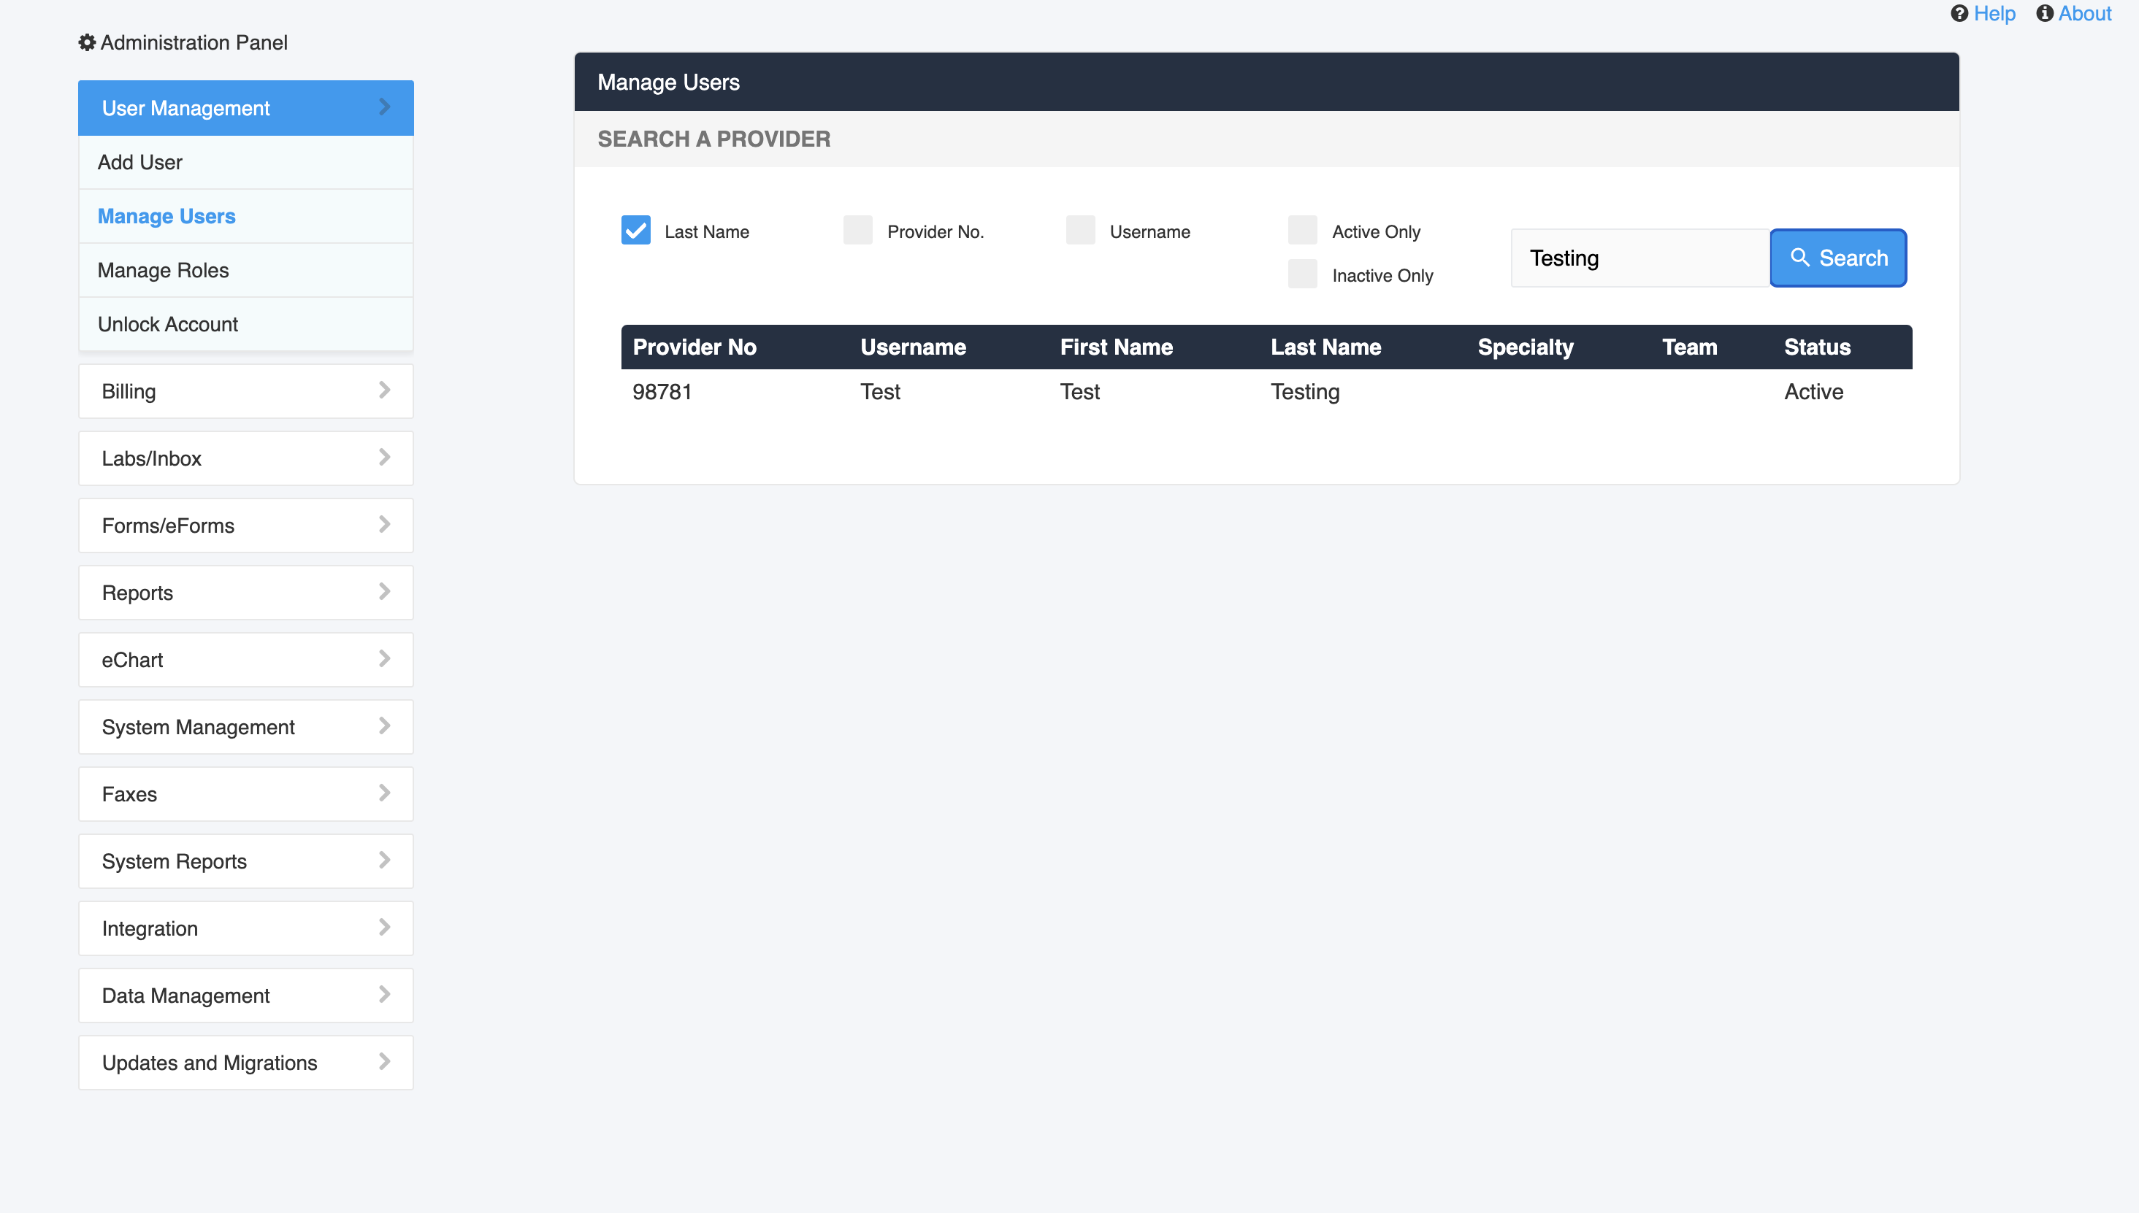Click the Data Management menu label

coord(186,996)
